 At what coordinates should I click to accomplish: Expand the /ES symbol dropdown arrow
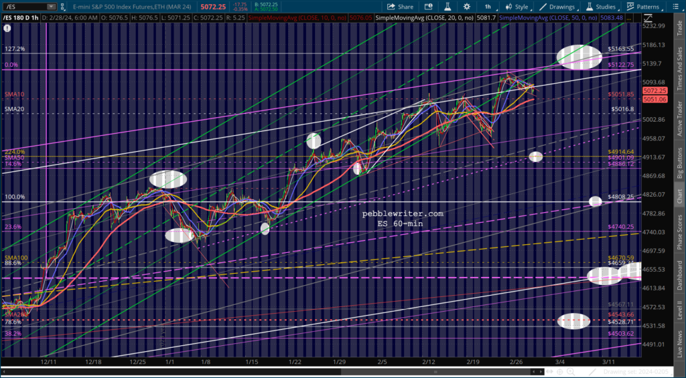pos(52,7)
